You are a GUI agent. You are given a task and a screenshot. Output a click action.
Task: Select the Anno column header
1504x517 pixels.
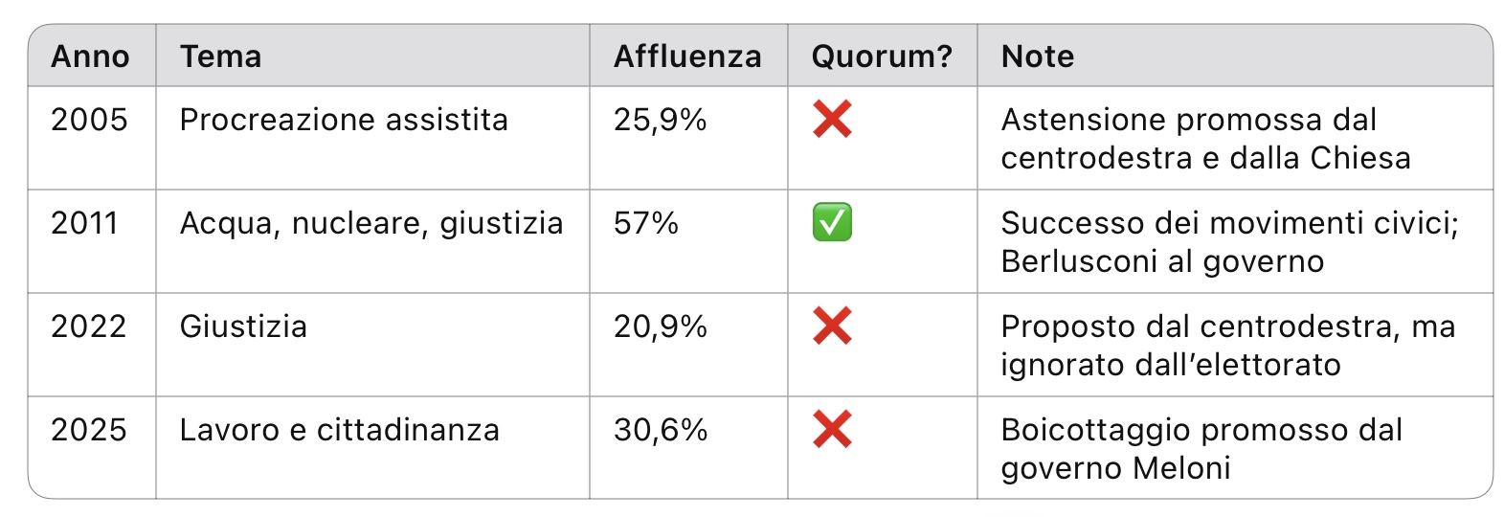[x=90, y=56]
